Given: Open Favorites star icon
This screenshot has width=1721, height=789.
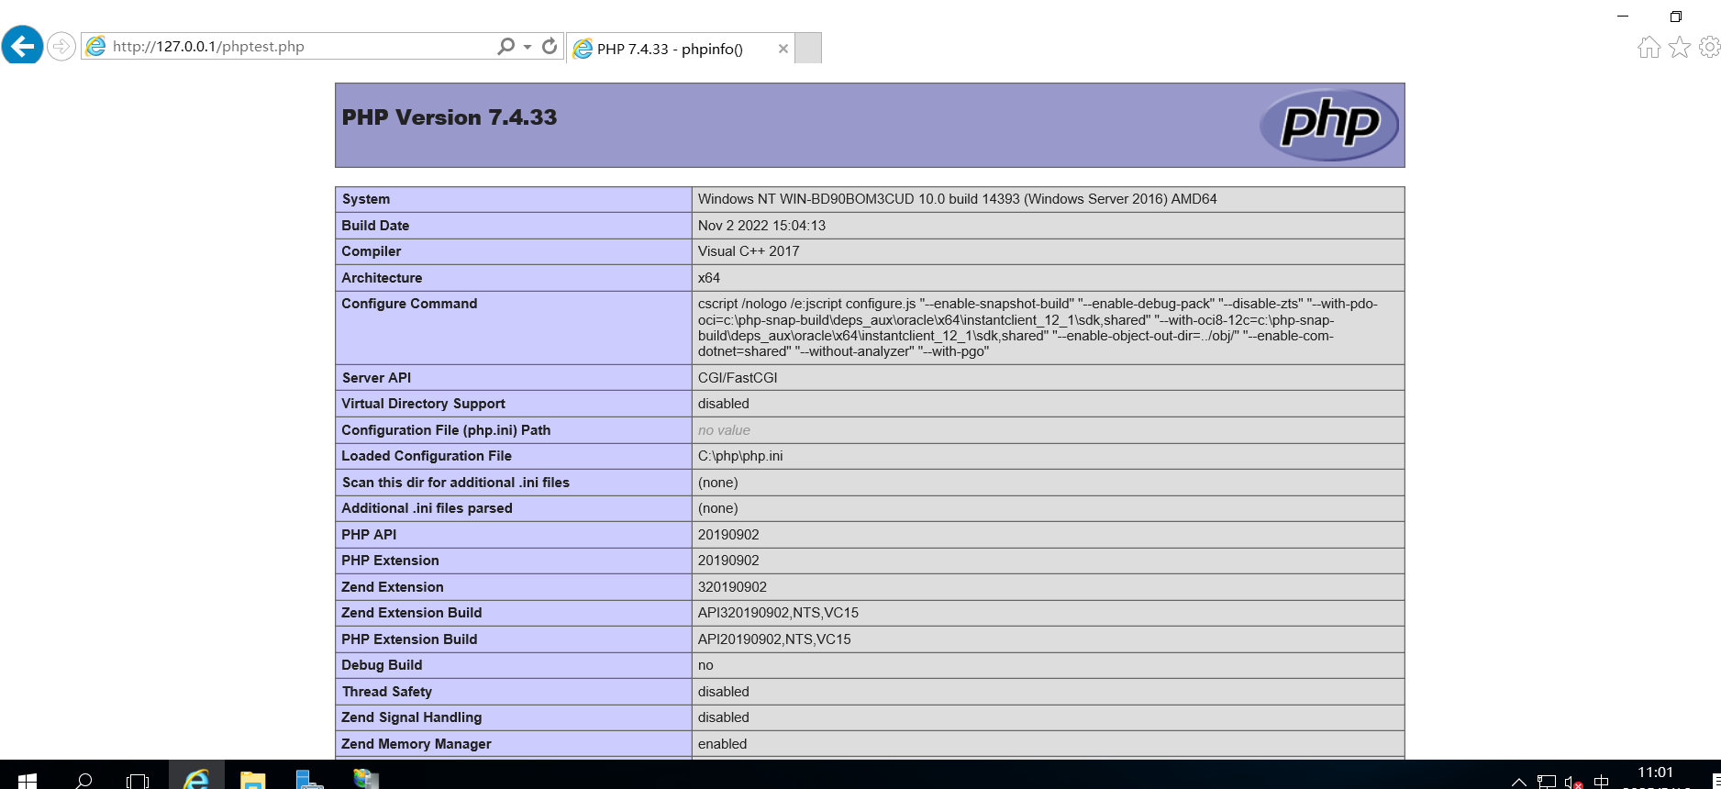Looking at the screenshot, I should [x=1679, y=48].
